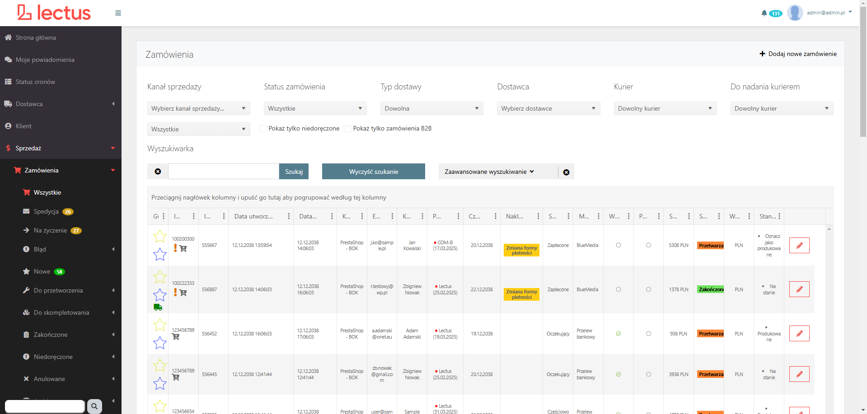Click green Zakończone status of order 556887
The height and width of the screenshot is (414, 867).
coord(710,289)
